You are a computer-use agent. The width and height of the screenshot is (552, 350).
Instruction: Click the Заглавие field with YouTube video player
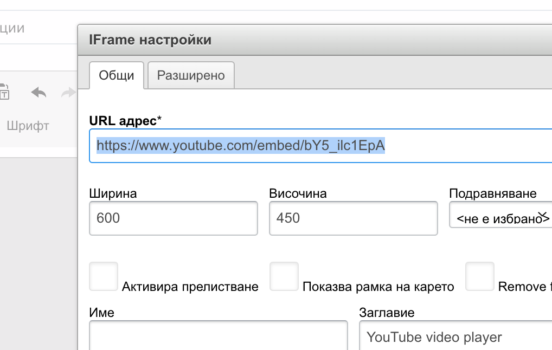[455, 335]
